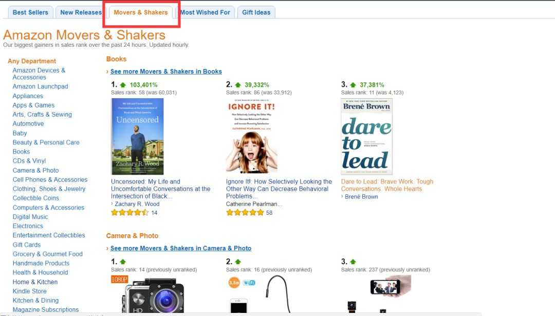This screenshot has width=555, height=316.
Task: Choose the Kindle Store department
Action: coord(30,291)
